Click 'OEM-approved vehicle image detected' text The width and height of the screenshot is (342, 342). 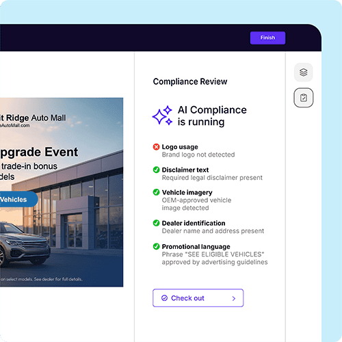[196, 204]
